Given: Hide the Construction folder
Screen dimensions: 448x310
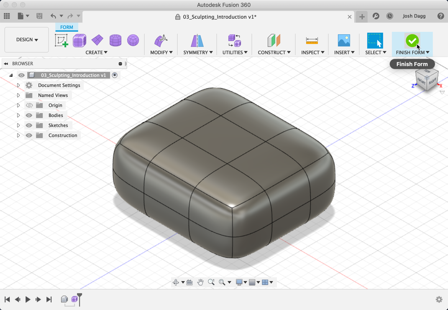Looking at the screenshot, I should click(x=29, y=135).
